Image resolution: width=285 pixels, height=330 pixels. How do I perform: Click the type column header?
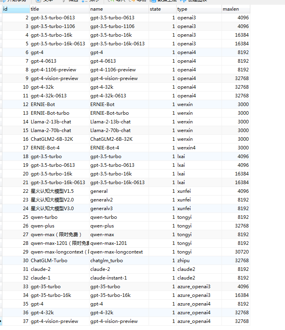tap(199, 9)
